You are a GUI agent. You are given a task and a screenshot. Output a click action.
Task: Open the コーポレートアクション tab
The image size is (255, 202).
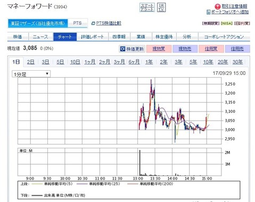pyautogui.click(x=224, y=37)
